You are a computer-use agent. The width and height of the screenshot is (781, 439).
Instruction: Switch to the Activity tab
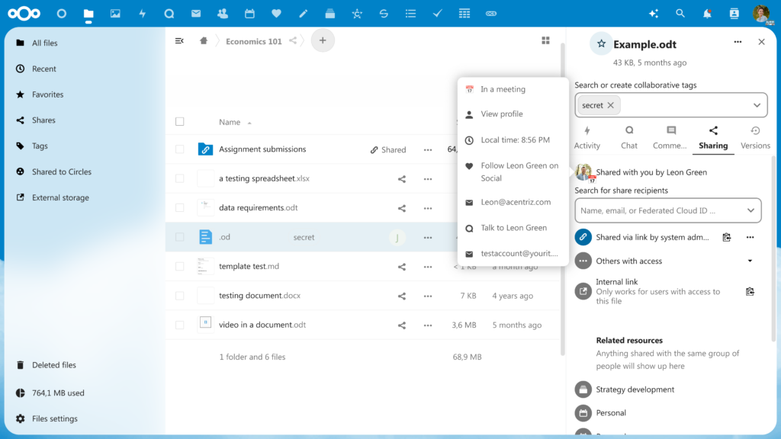pos(587,137)
